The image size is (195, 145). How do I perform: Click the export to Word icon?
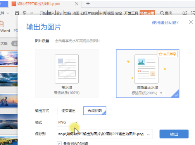(2, 24)
